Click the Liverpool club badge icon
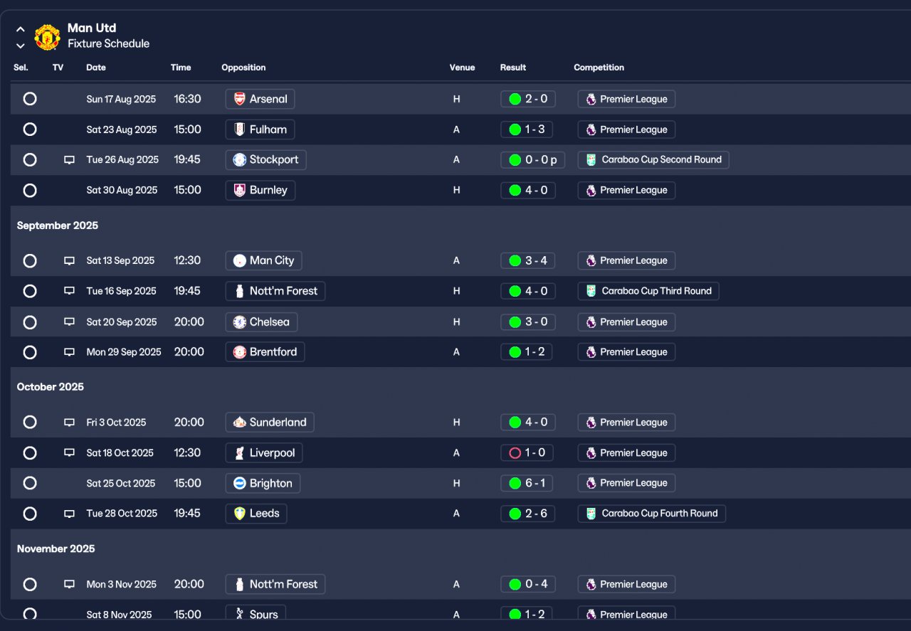Image resolution: width=911 pixels, height=631 pixels. tap(240, 453)
